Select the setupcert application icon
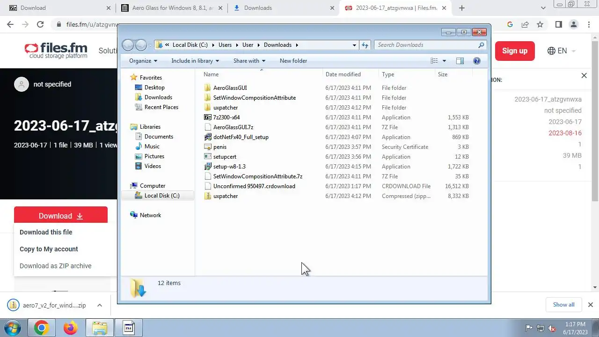 pyautogui.click(x=208, y=157)
